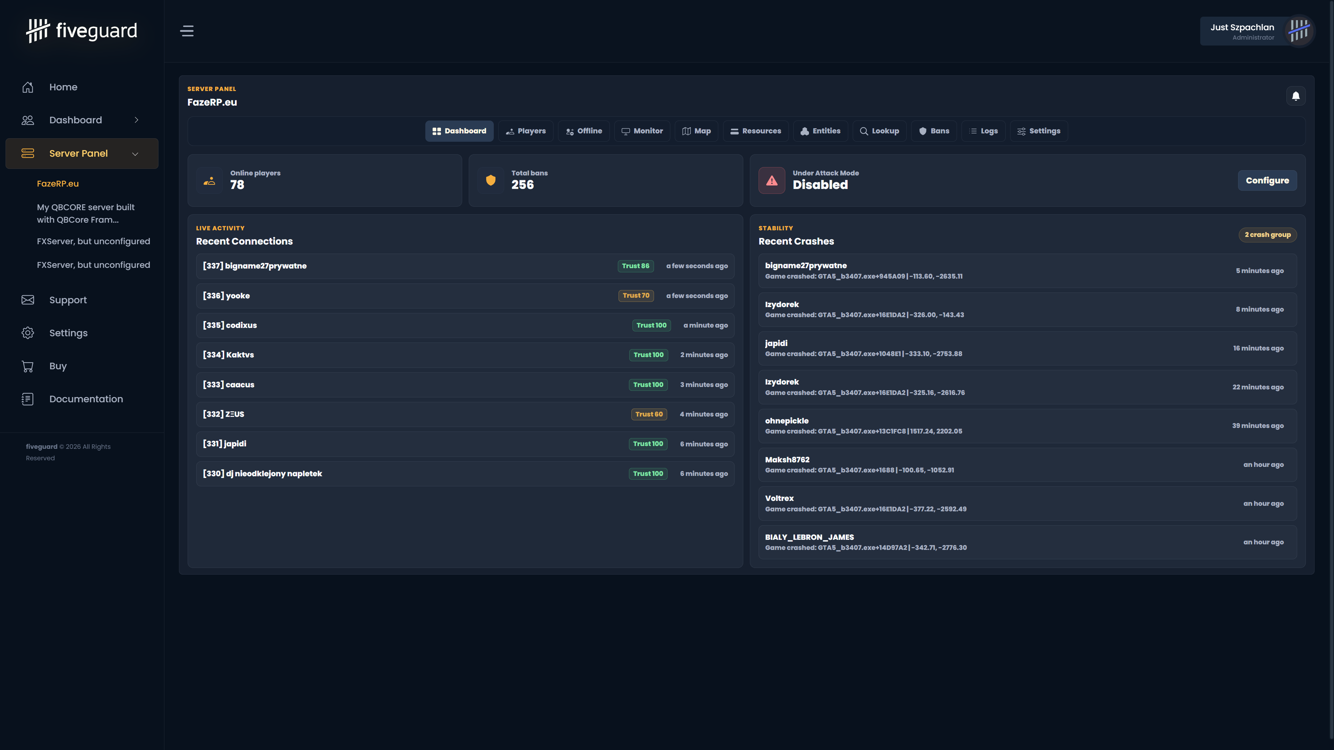Click the Buy shopping cart icon
Viewport: 1334px width, 750px height.
click(28, 366)
